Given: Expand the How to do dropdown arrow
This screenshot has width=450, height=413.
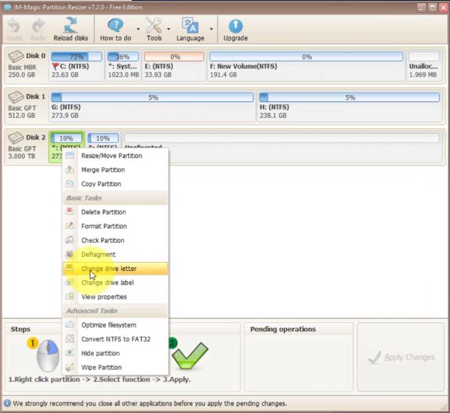Looking at the screenshot, I should [138, 29].
